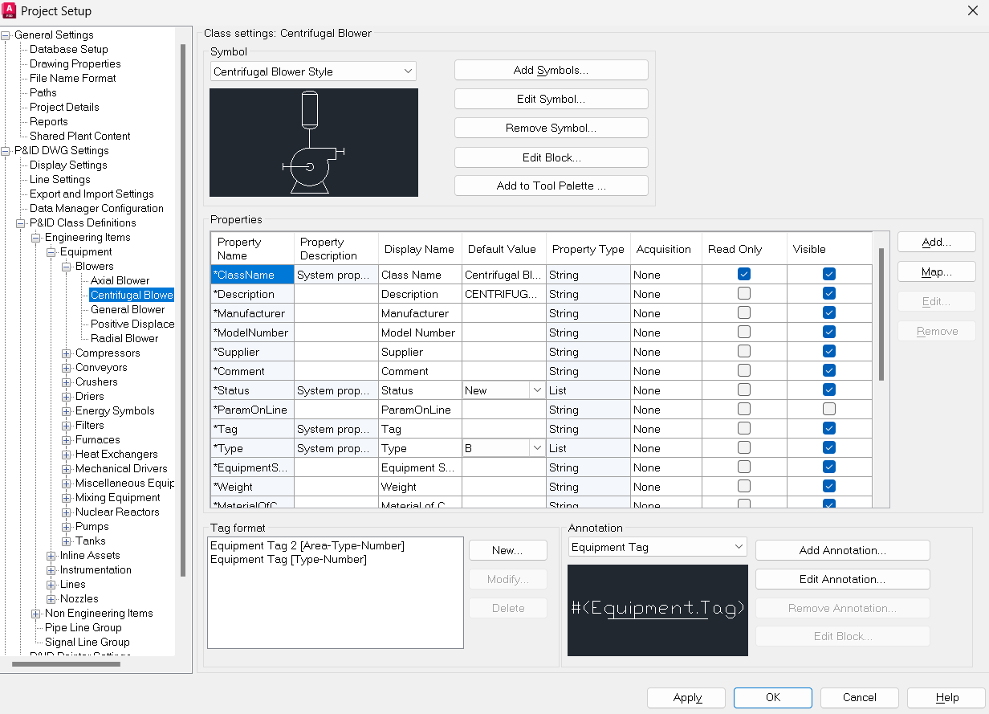
Task: Click the AutoCAD application icon in the title bar
Action: [x=11, y=10]
